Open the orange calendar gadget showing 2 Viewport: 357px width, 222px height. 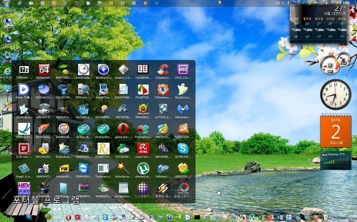(x=336, y=131)
